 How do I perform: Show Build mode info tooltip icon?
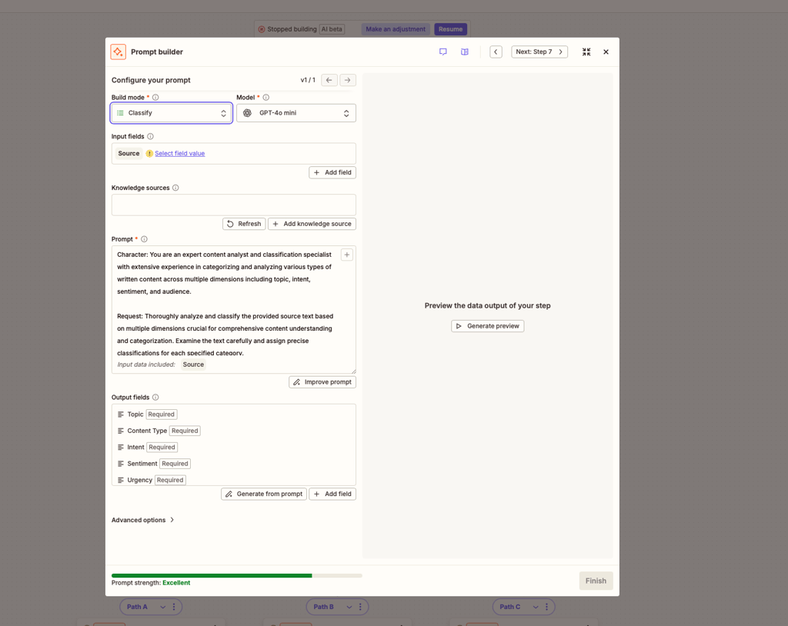pos(155,98)
